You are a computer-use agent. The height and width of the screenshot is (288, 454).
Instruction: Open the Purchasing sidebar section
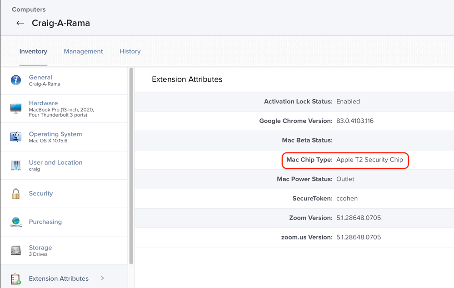(x=64, y=222)
